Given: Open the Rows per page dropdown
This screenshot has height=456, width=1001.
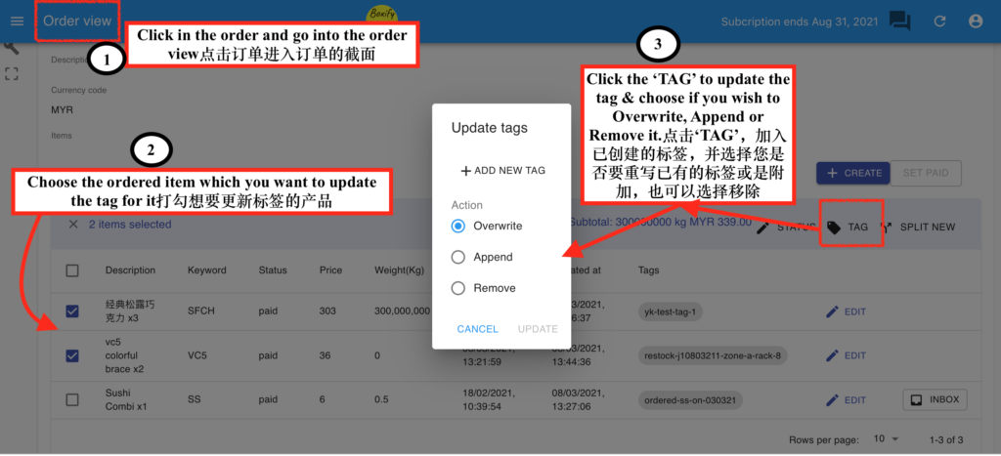Looking at the screenshot, I should tap(886, 439).
